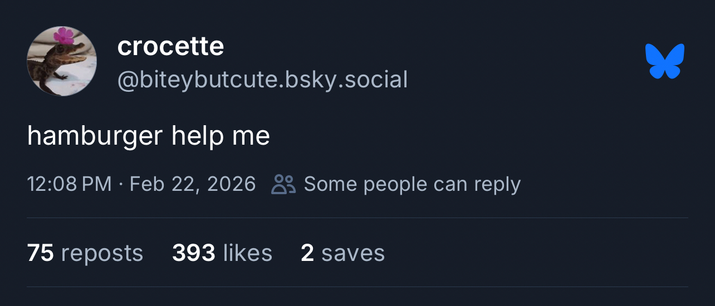This screenshot has width=715, height=306.
Task: Click the word 'saves'
Action: coord(353,253)
